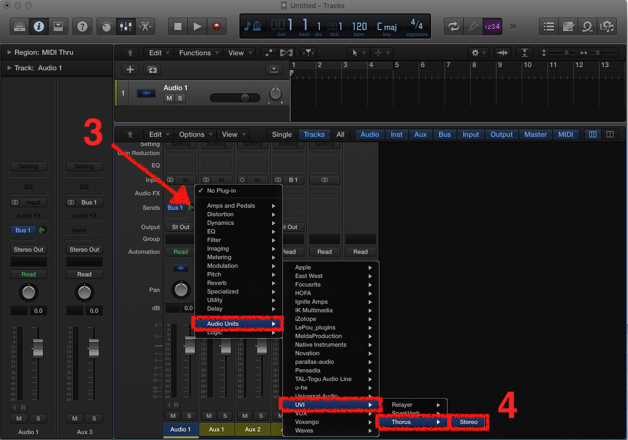Open the Smart Controls knob icon
The image size is (628, 440).
(x=106, y=27)
